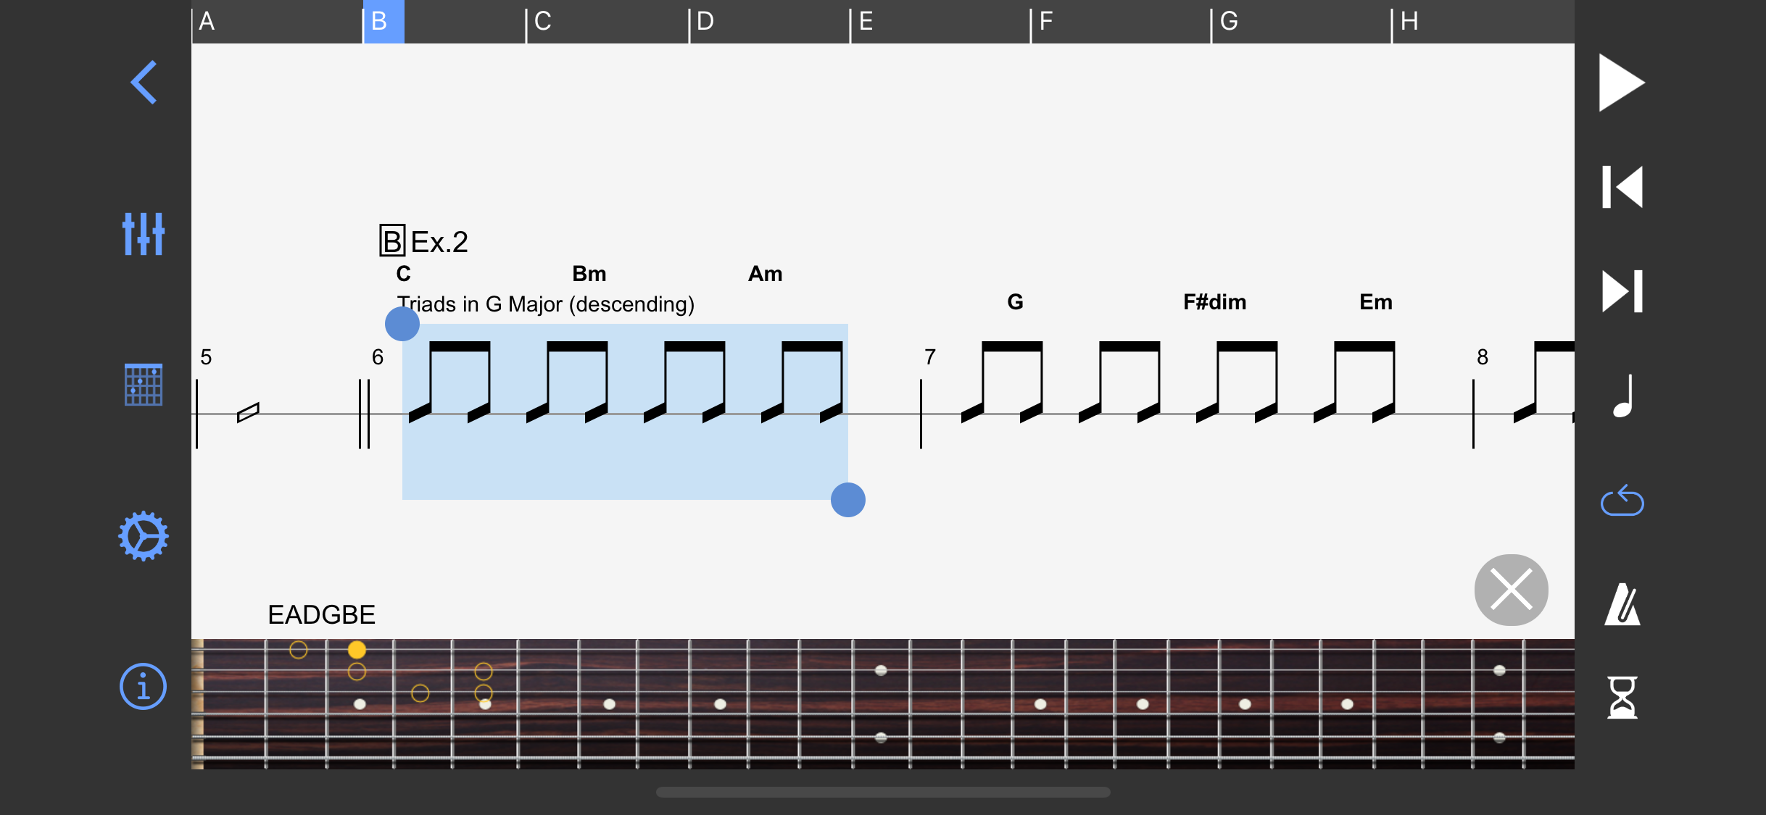Jump to section marker C

(542, 21)
